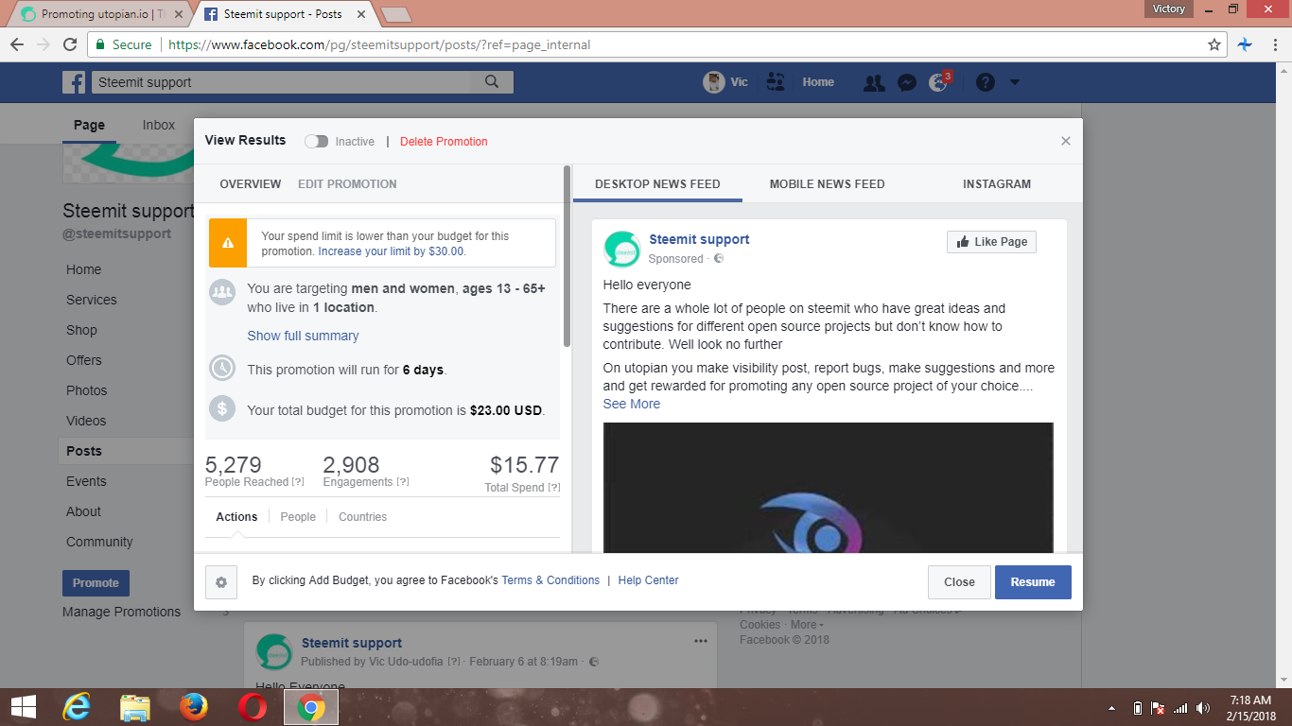Expand the See More text of the post
The image size is (1292, 726).
pos(631,403)
